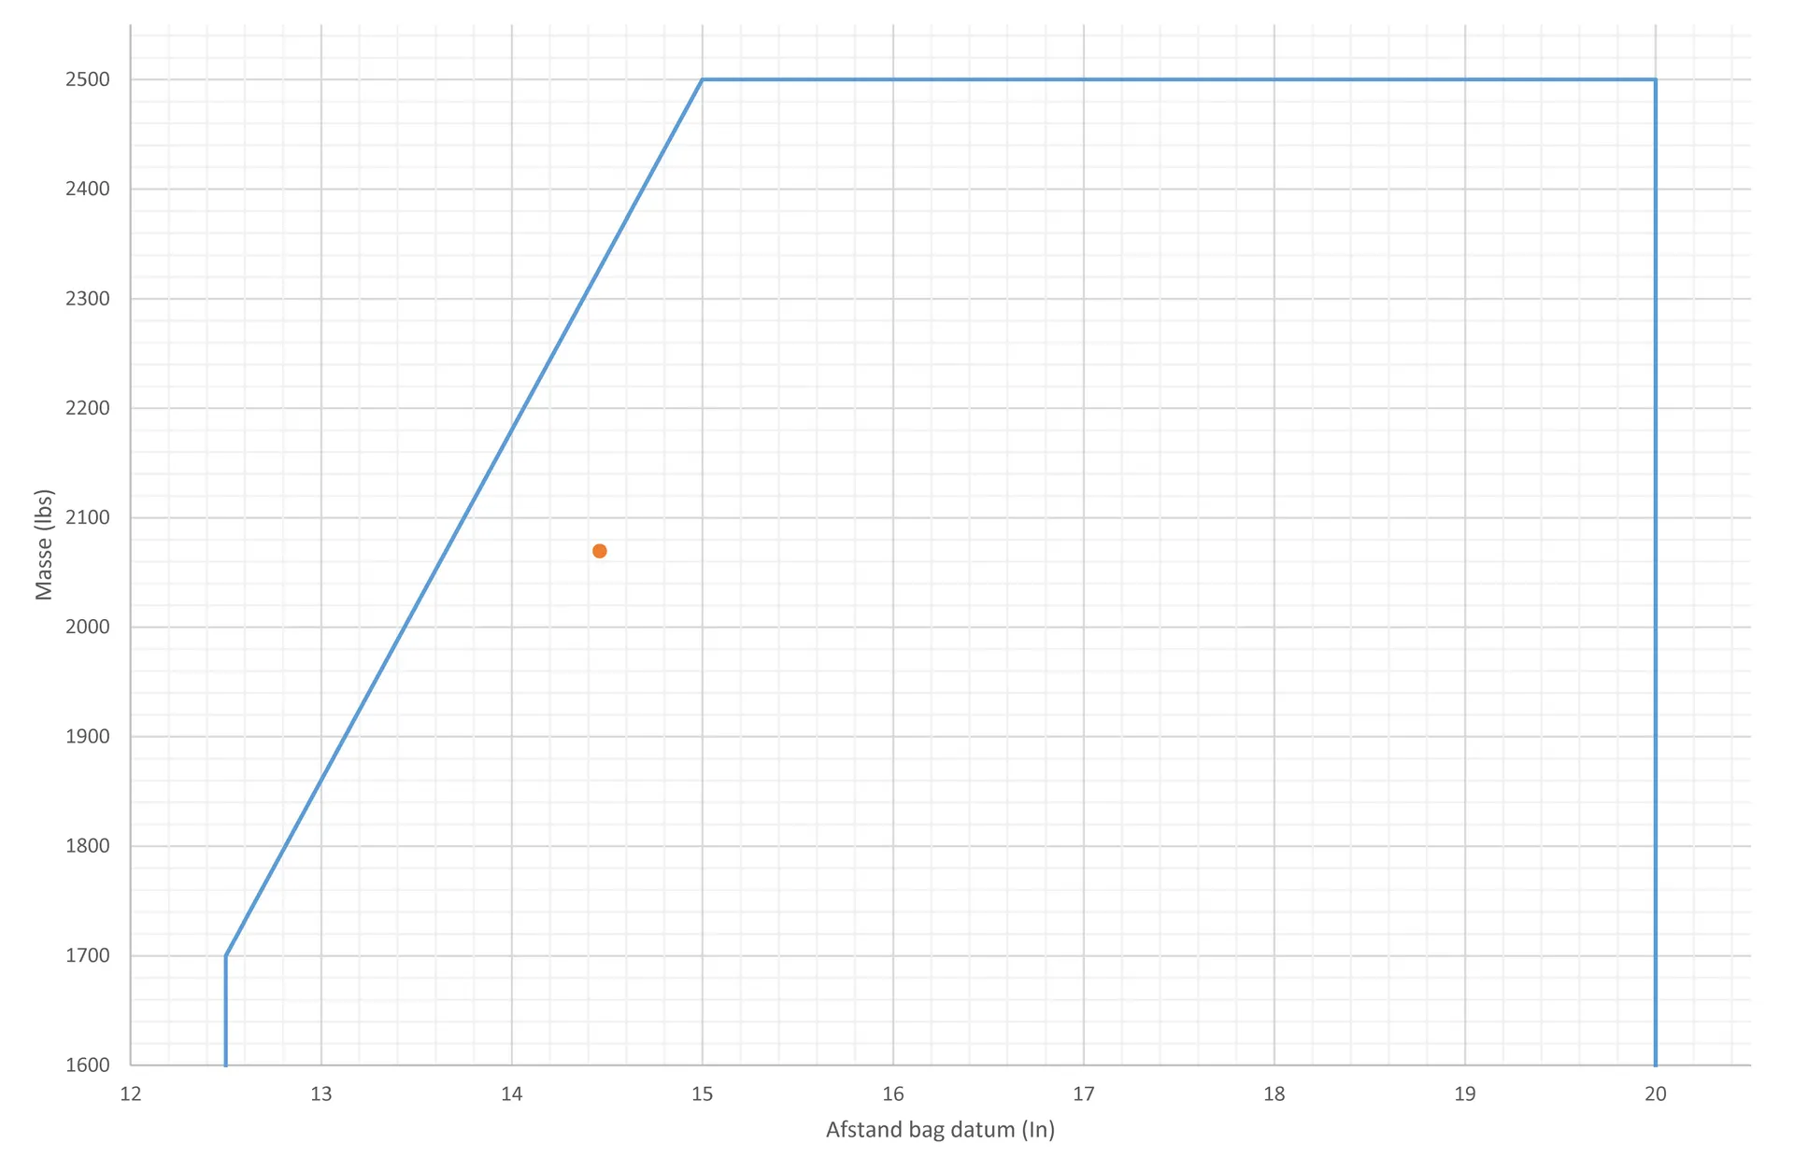Image resolution: width=1794 pixels, height=1171 pixels.
Task: Click the blue vertical line's bottom at 20 inches
Action: 1656,1063
